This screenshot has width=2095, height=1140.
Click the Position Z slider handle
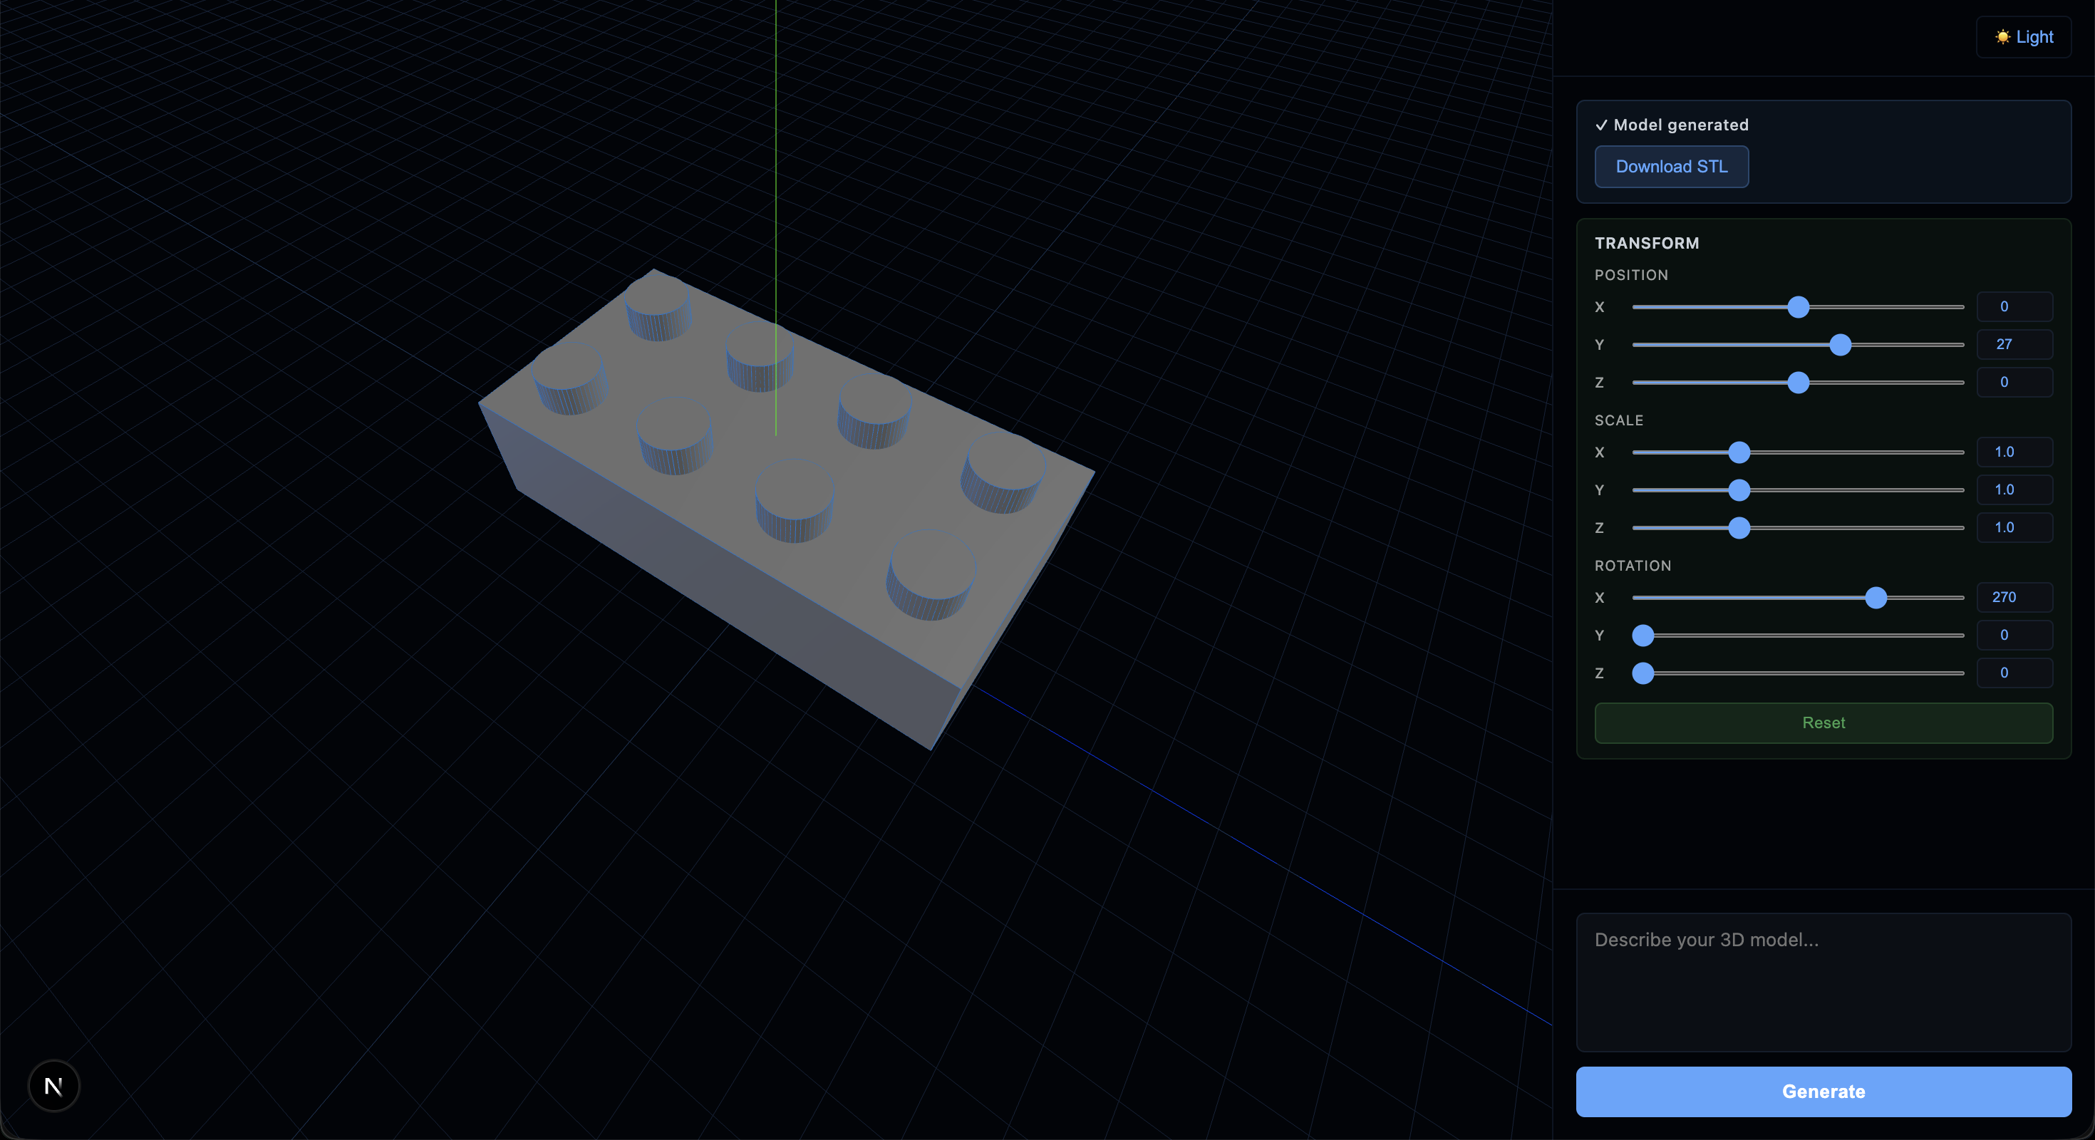click(1798, 383)
